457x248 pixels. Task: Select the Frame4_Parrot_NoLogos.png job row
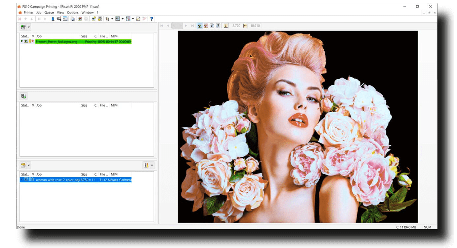coord(76,42)
